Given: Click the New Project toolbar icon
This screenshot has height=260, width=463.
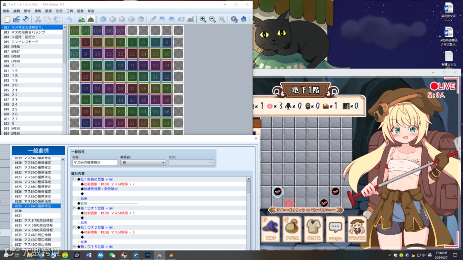Looking at the screenshot, I should tap(7, 19).
